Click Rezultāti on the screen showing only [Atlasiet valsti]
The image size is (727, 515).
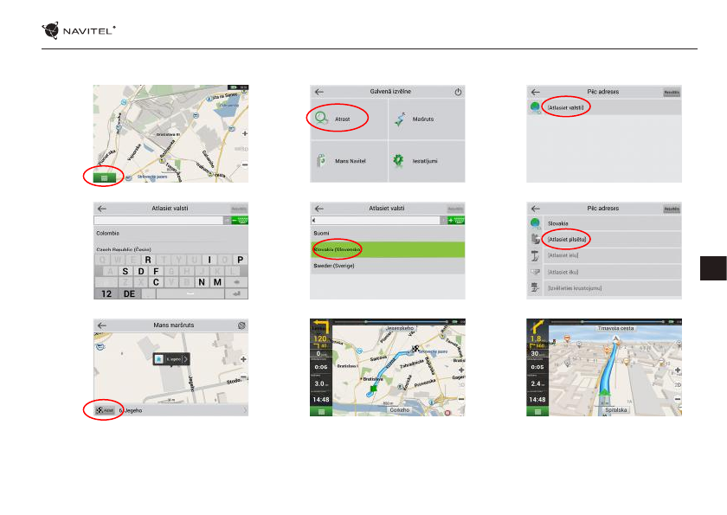672,93
